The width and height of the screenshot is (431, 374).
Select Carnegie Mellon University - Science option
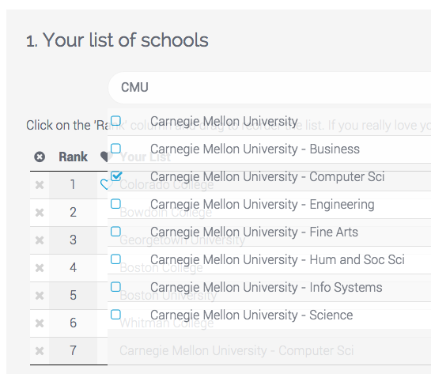269,315
